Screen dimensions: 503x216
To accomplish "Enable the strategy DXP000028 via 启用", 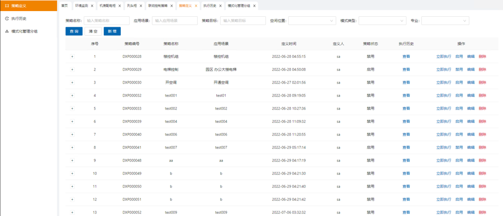I will (459, 57).
